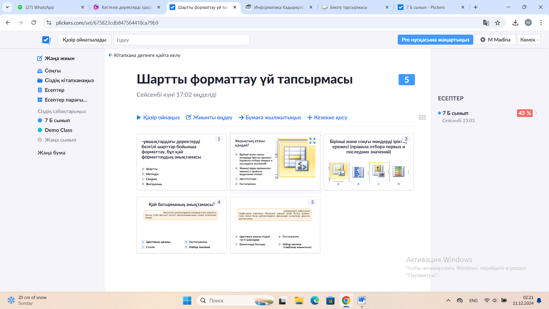Click the Plickers checkmark logo icon

pos(46,40)
